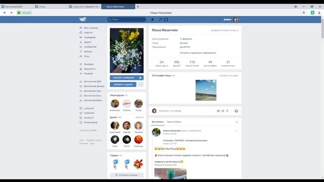Open the 49 photos counter
Image resolution: width=324 pixels, height=182 pixels.
210,64
